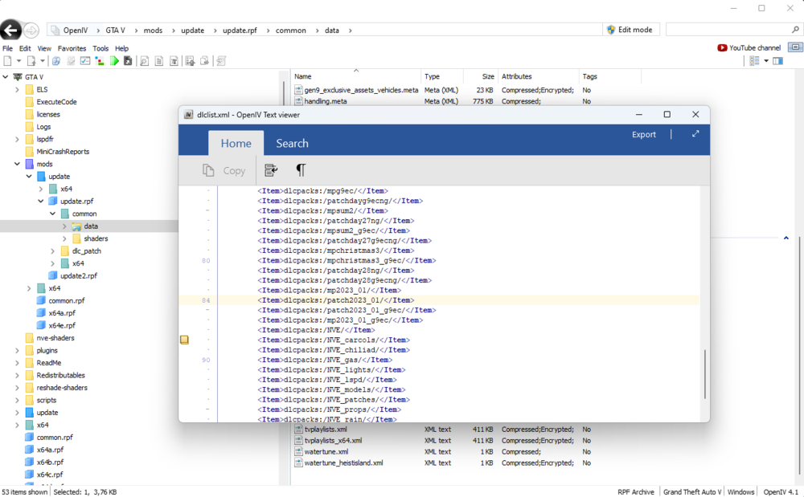Click the page with T toolbar icon

pos(174,61)
